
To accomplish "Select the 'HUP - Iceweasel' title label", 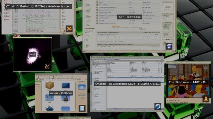I will coord(129,17).
